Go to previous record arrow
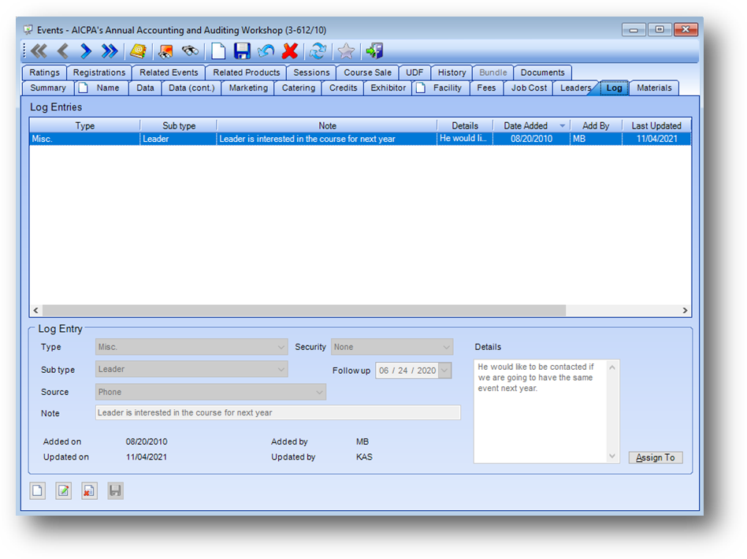747x559 pixels. 63,51
